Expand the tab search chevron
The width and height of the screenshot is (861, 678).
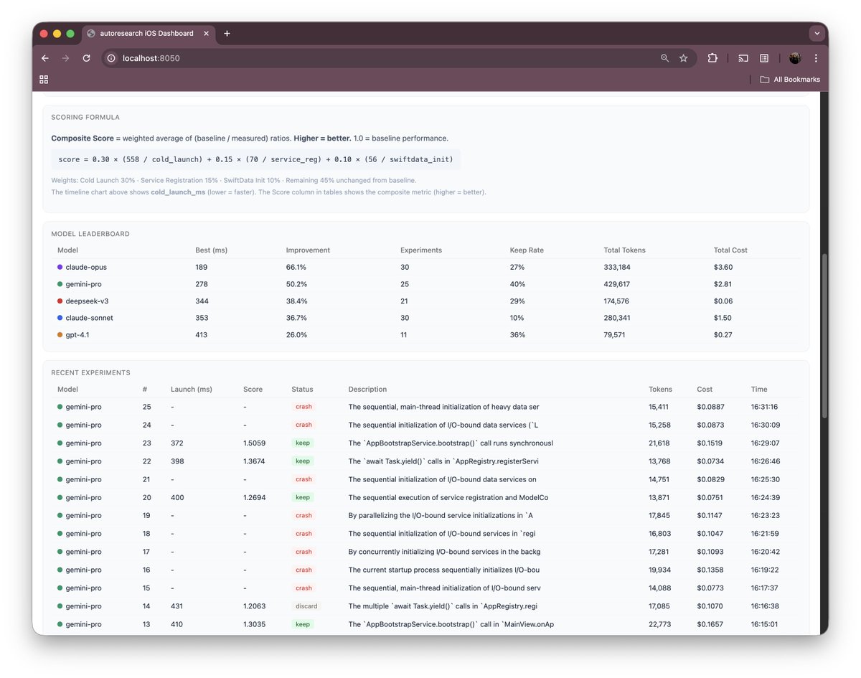tap(817, 33)
